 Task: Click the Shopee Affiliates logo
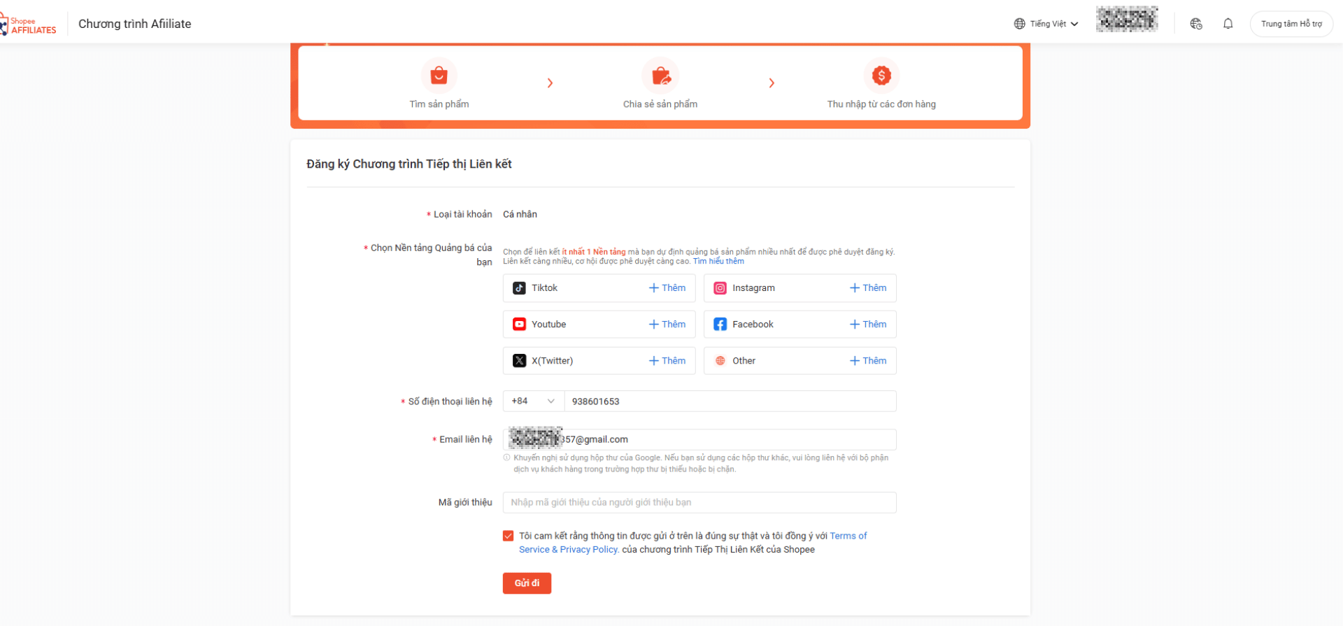coord(29,25)
